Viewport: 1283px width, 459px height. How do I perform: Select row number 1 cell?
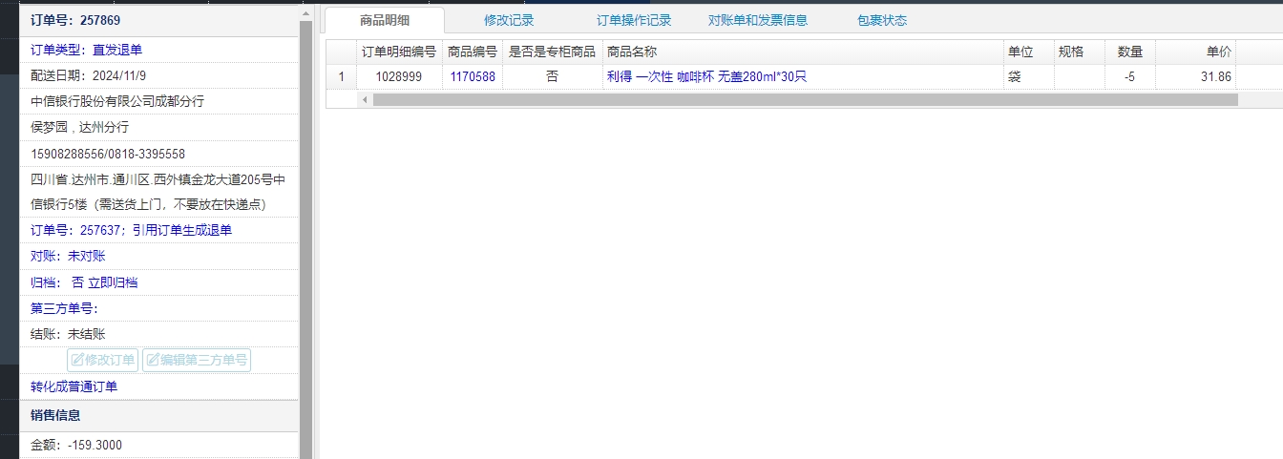click(341, 76)
